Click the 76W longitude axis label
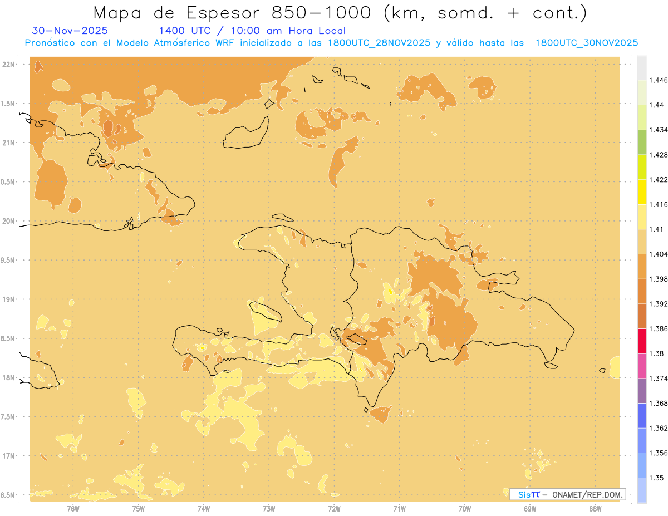 tap(73, 508)
